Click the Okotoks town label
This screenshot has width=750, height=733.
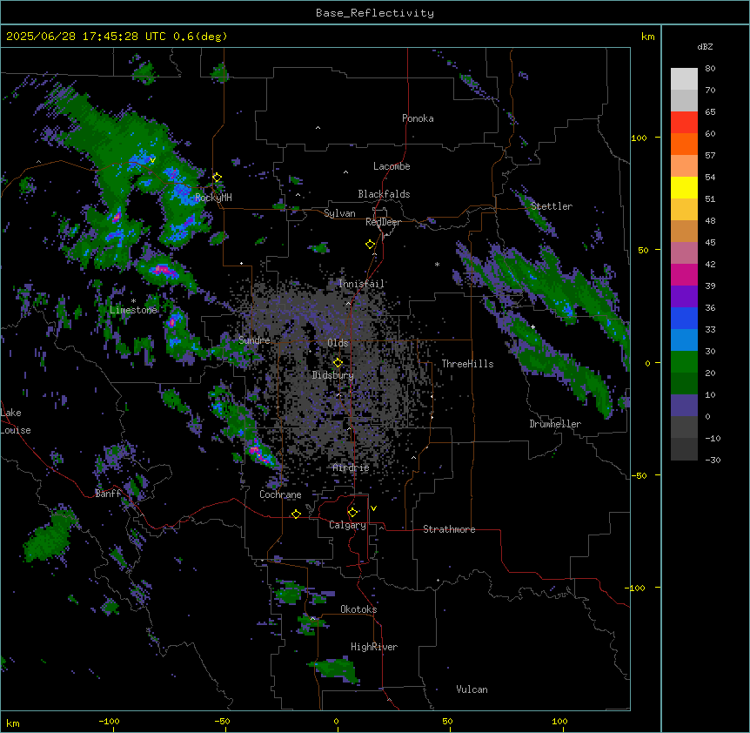tap(358, 609)
